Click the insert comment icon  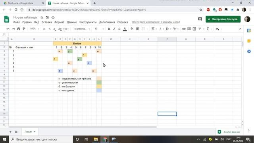pos(189,29)
